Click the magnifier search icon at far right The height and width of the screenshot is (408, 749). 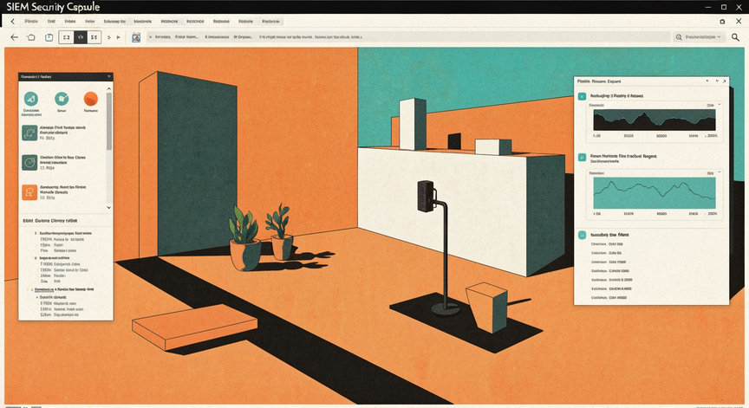tap(735, 36)
